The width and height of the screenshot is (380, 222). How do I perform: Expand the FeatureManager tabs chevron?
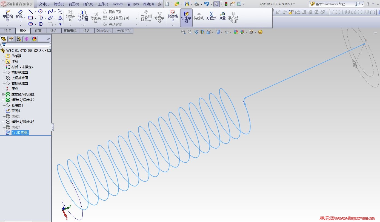(x=49, y=39)
